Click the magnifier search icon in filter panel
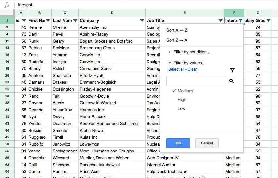The width and height of the screenshot is (278, 178). pos(231,81)
